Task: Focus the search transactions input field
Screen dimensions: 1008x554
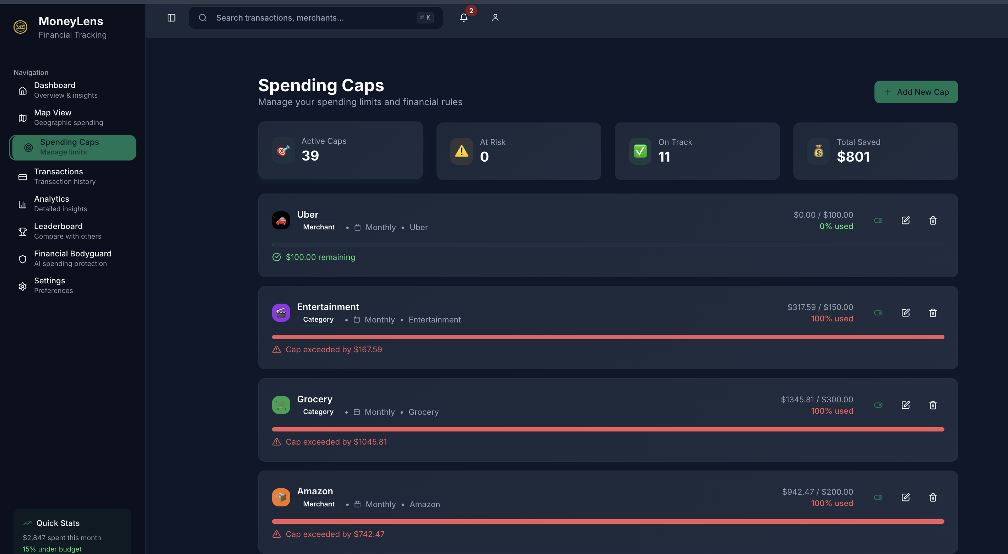Action: pos(313,18)
